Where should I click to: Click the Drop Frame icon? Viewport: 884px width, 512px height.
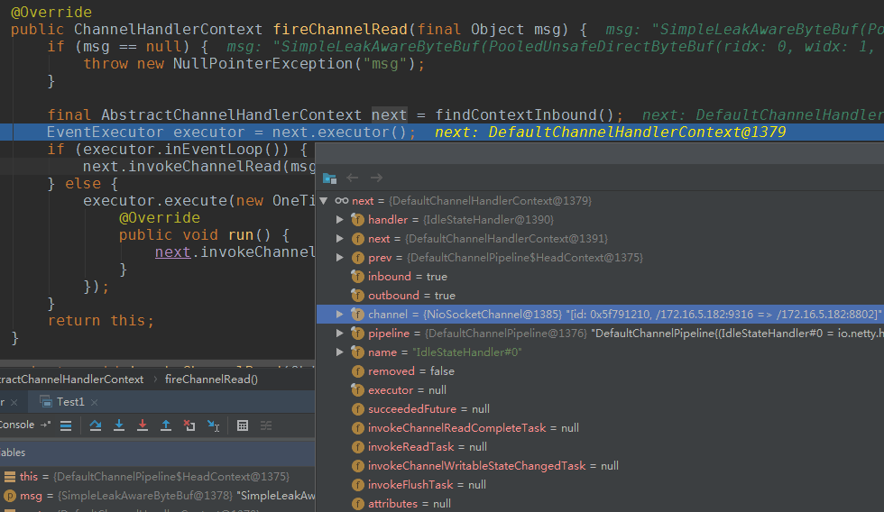(x=189, y=425)
